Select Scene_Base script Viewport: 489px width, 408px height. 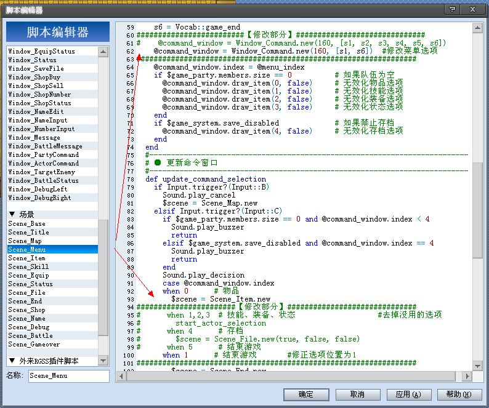point(52,223)
